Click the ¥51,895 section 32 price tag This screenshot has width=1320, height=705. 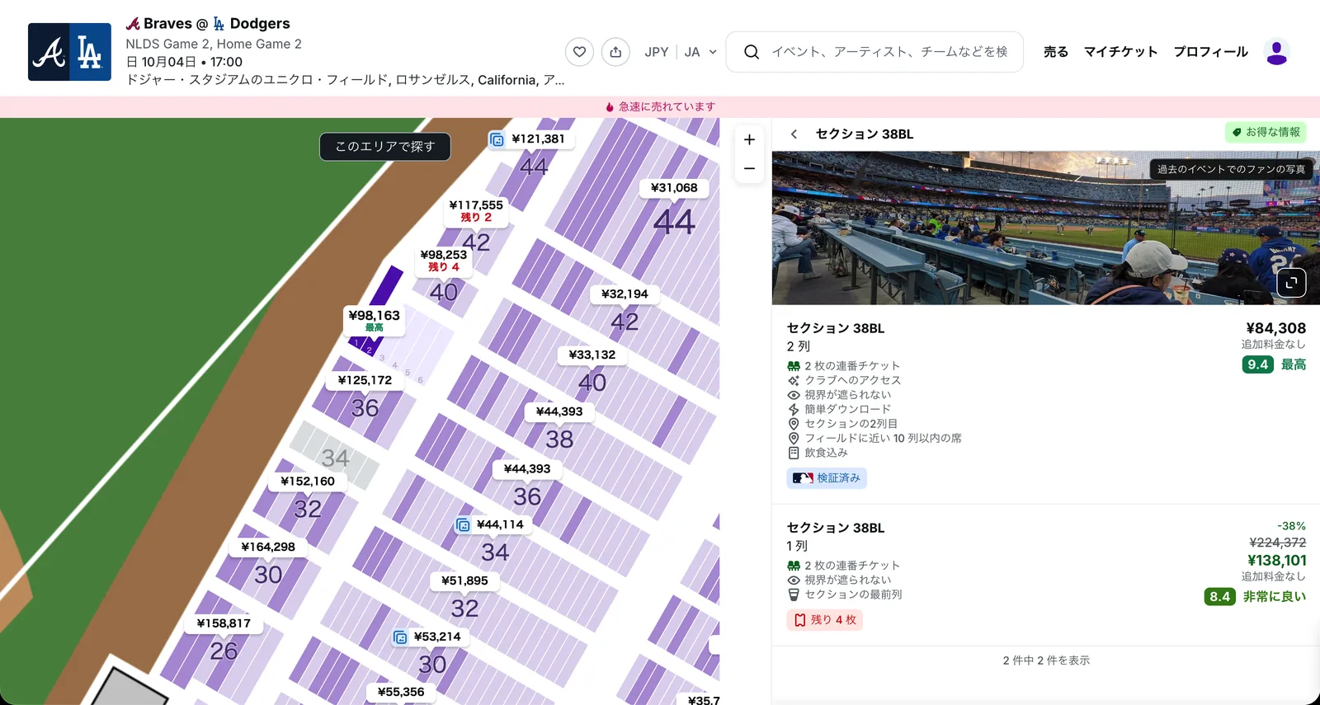pos(464,580)
